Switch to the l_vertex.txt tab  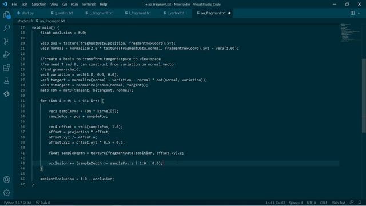pos(176,13)
